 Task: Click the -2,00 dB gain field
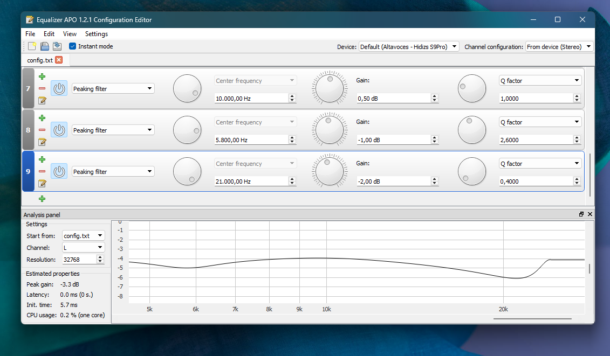click(x=394, y=181)
